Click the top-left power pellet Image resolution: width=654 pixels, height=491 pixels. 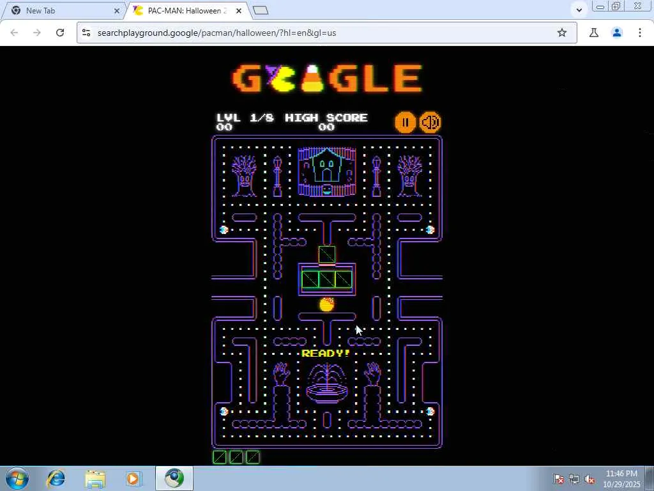tap(224, 230)
